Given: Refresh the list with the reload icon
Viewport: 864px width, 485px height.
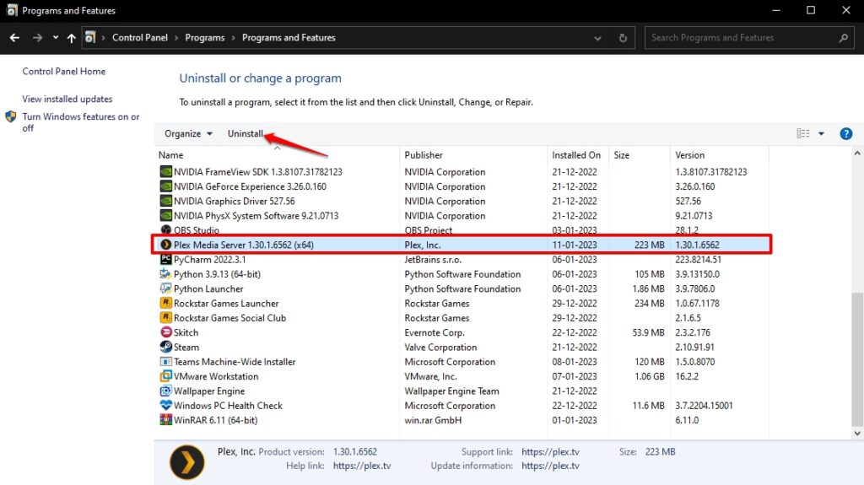Looking at the screenshot, I should click(x=624, y=38).
